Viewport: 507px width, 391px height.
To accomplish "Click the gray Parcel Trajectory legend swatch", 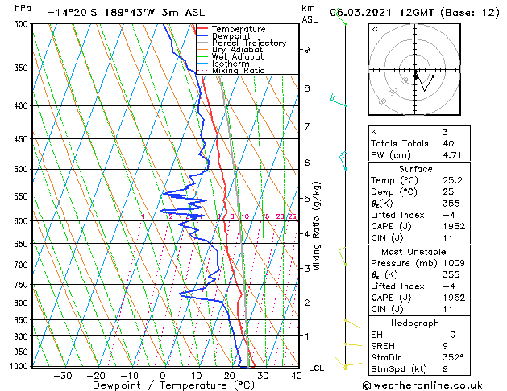I will coord(202,43).
